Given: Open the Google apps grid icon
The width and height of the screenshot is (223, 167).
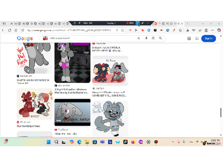Looking at the screenshot, I should 197,39.
